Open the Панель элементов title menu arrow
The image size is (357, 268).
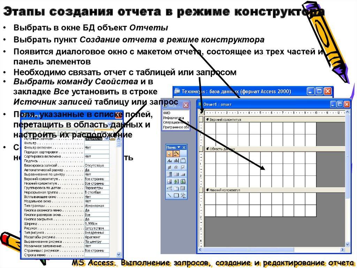(178, 147)
